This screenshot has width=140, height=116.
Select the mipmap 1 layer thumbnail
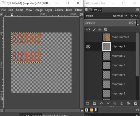tap(107, 47)
